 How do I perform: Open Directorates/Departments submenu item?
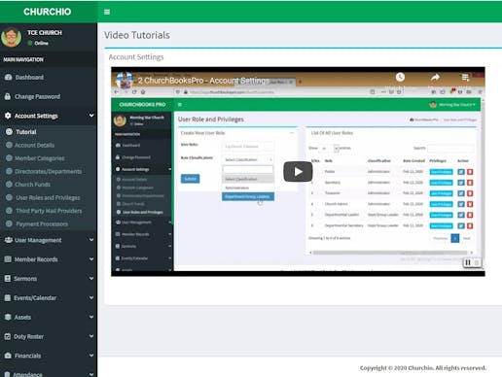click(x=48, y=171)
